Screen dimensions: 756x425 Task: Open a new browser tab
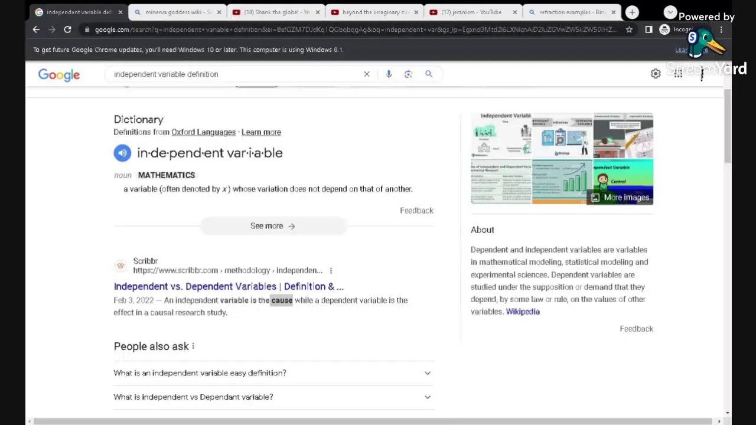pyautogui.click(x=632, y=12)
